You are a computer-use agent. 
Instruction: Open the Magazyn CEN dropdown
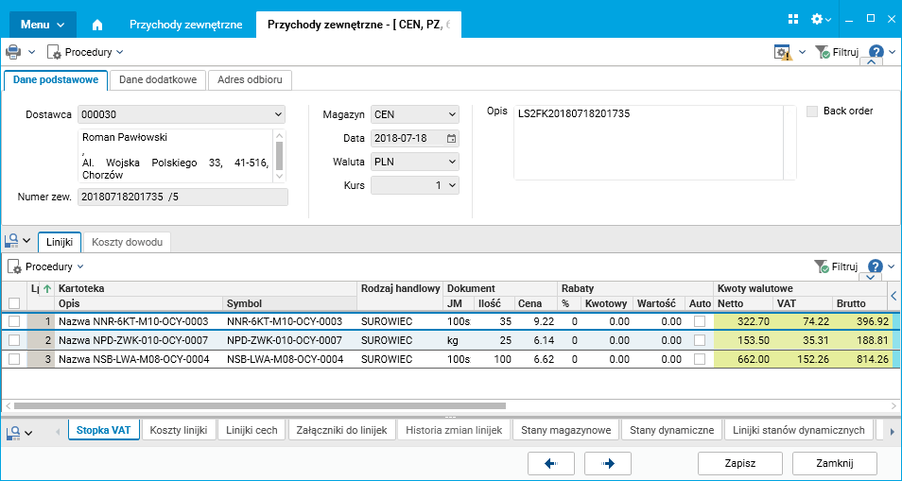click(x=450, y=114)
